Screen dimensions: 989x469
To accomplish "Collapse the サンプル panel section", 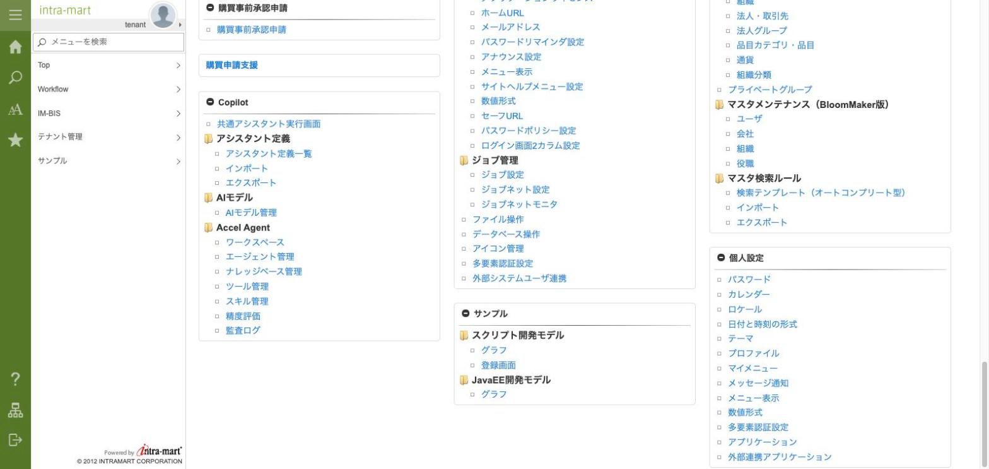I will click(465, 314).
